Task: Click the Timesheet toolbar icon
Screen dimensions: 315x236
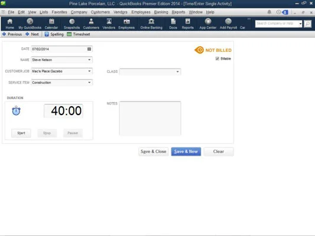Action: (69, 34)
